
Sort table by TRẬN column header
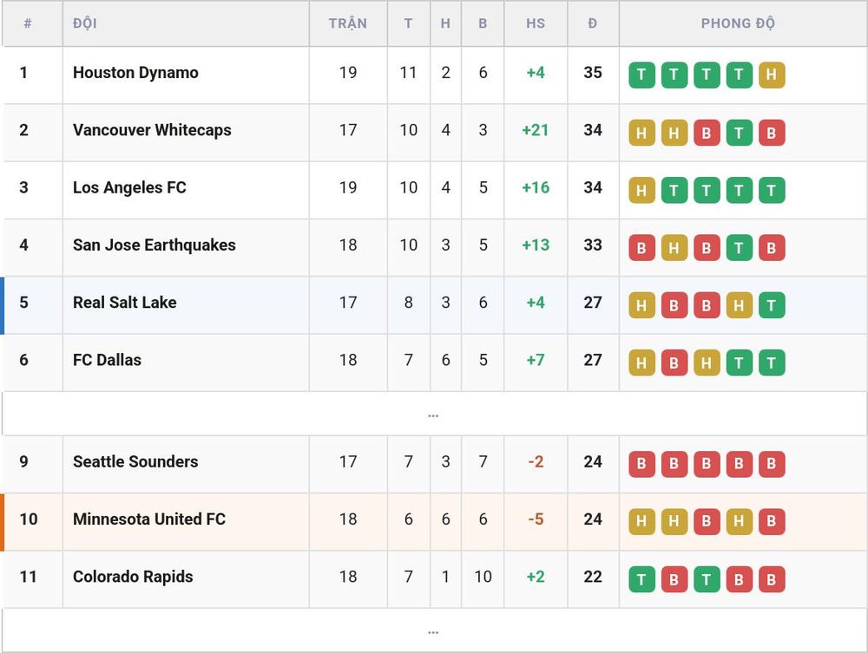pyautogui.click(x=348, y=23)
